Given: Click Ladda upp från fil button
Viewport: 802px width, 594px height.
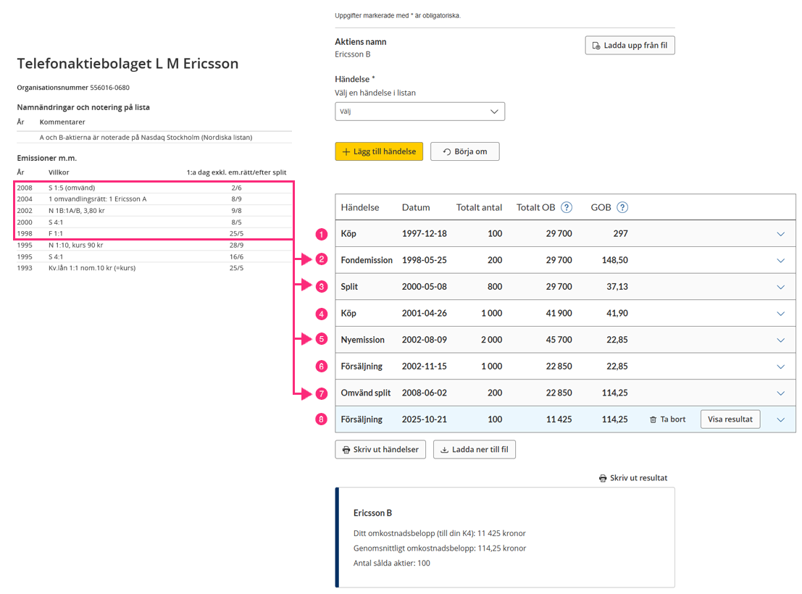Looking at the screenshot, I should (630, 46).
